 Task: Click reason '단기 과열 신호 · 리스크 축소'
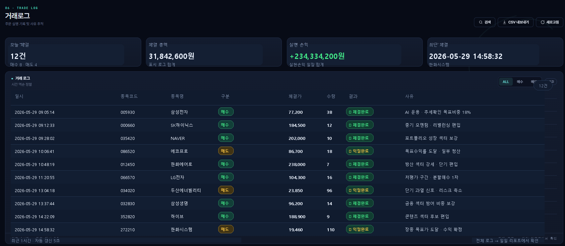tap(433, 190)
